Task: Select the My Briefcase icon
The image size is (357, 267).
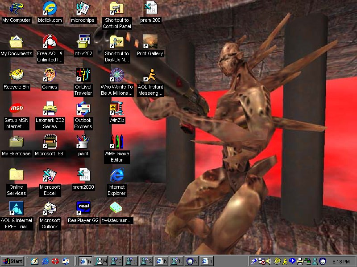Action: coord(17,142)
